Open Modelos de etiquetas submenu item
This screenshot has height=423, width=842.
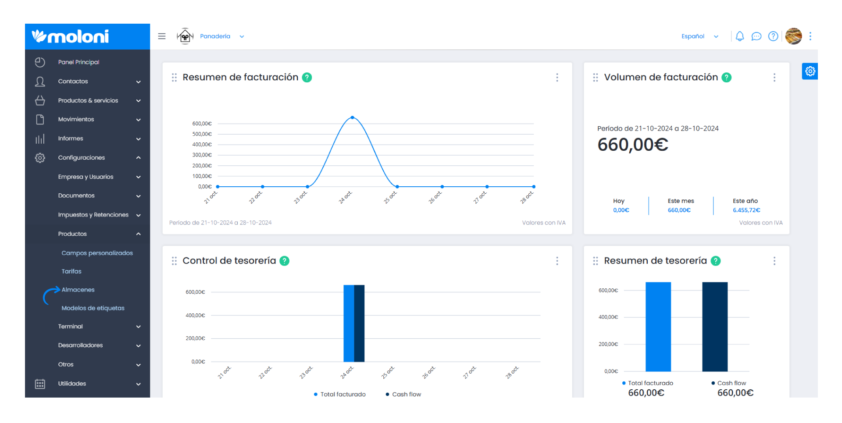93,308
